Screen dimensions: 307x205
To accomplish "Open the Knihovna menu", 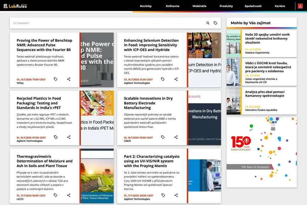I will (x=172, y=6).
